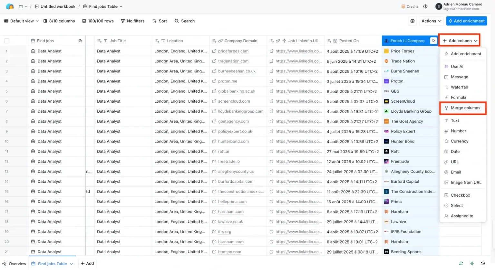Image resolution: width=495 pixels, height=270 pixels.
Task: Select the Assigned to column type
Action: (462, 216)
